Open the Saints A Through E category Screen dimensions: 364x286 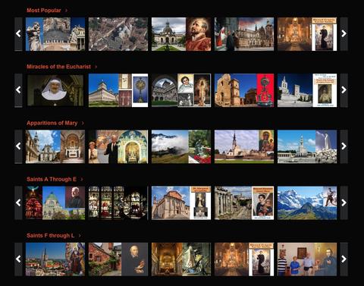pyautogui.click(x=52, y=179)
